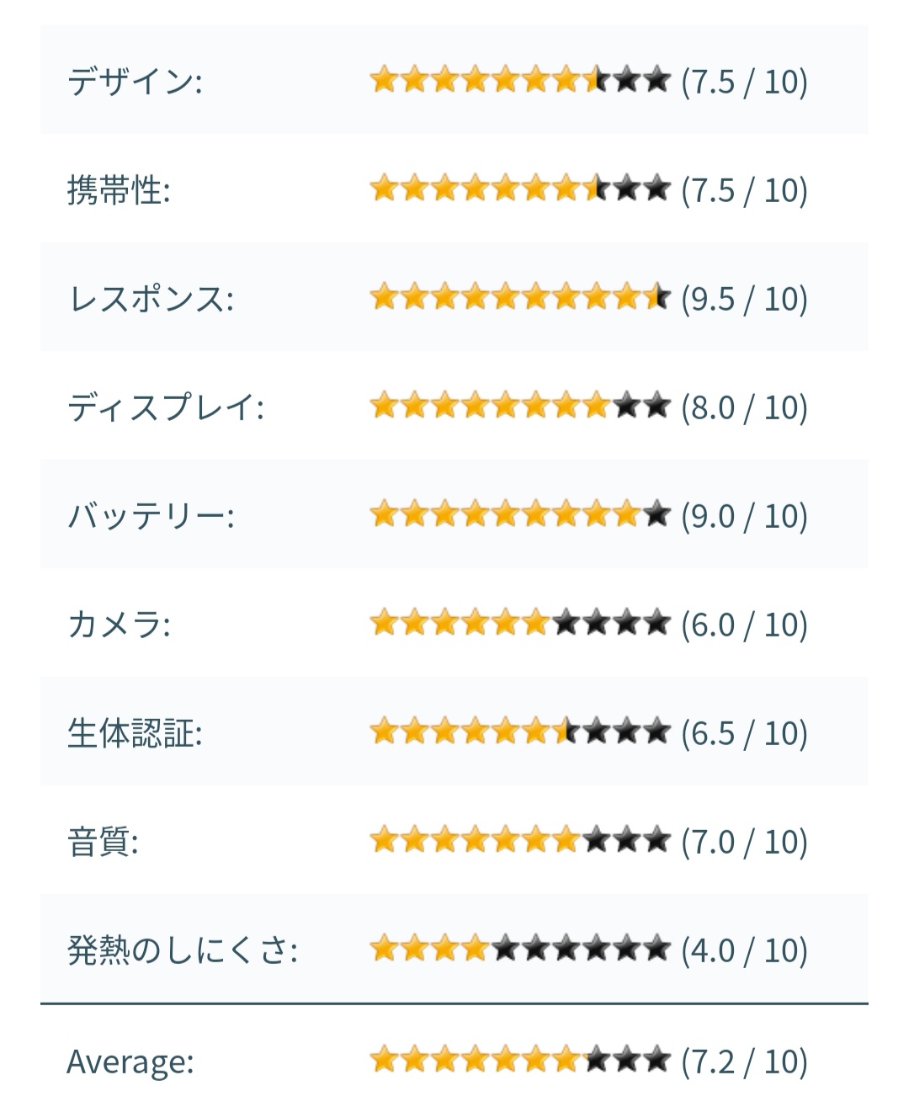Click the デザイン label
Image resolution: width=909 pixels, height=1107 pixels.
tap(135, 82)
